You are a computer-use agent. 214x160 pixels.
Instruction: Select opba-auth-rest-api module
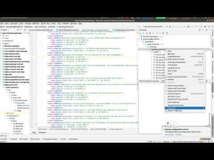point(12,56)
